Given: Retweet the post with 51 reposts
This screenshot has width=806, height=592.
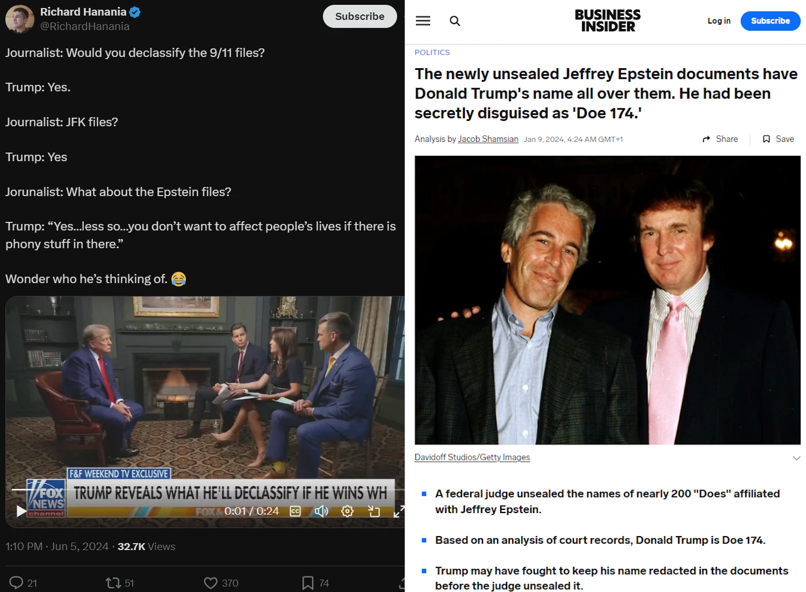Looking at the screenshot, I should tap(119, 583).
